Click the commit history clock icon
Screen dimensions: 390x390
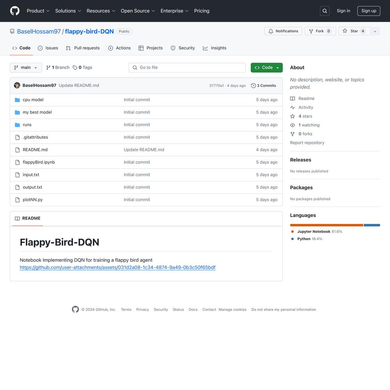click(x=253, y=85)
